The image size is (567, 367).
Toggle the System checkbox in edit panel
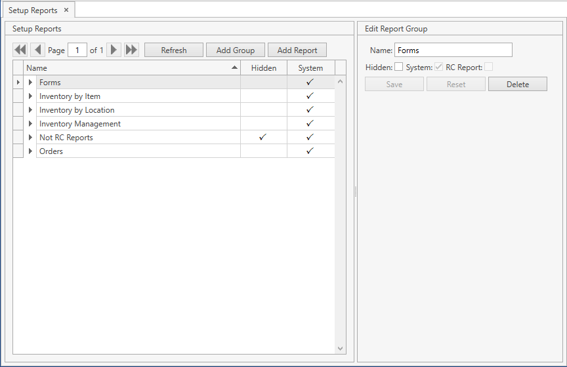(x=438, y=67)
